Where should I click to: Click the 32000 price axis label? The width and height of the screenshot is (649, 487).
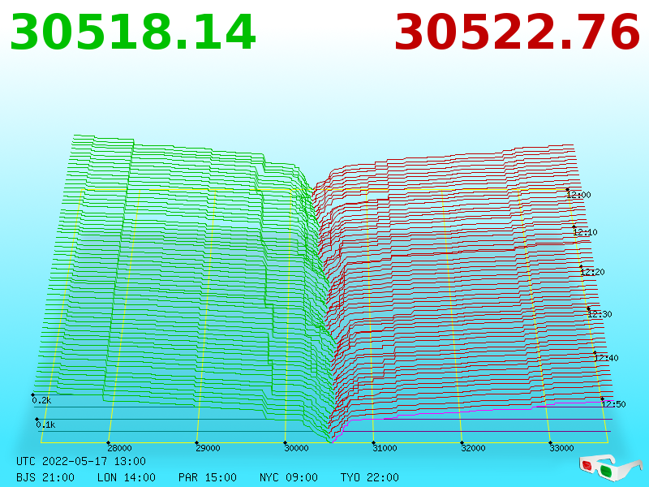coord(473,448)
